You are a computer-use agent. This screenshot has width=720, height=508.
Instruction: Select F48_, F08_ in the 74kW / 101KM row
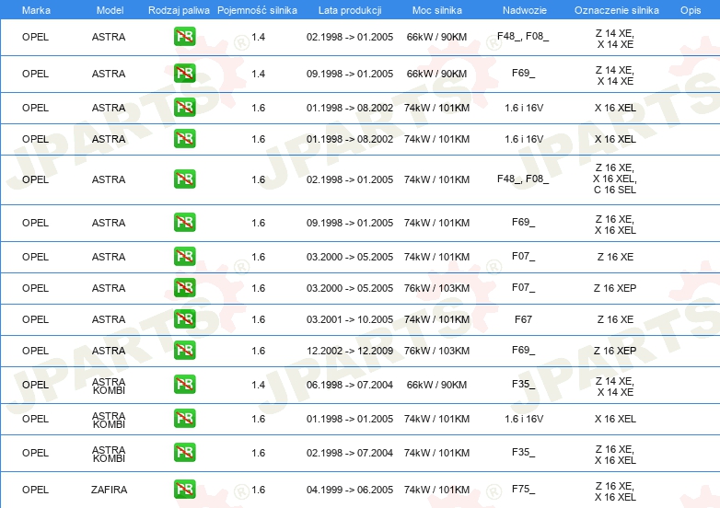[x=523, y=179]
